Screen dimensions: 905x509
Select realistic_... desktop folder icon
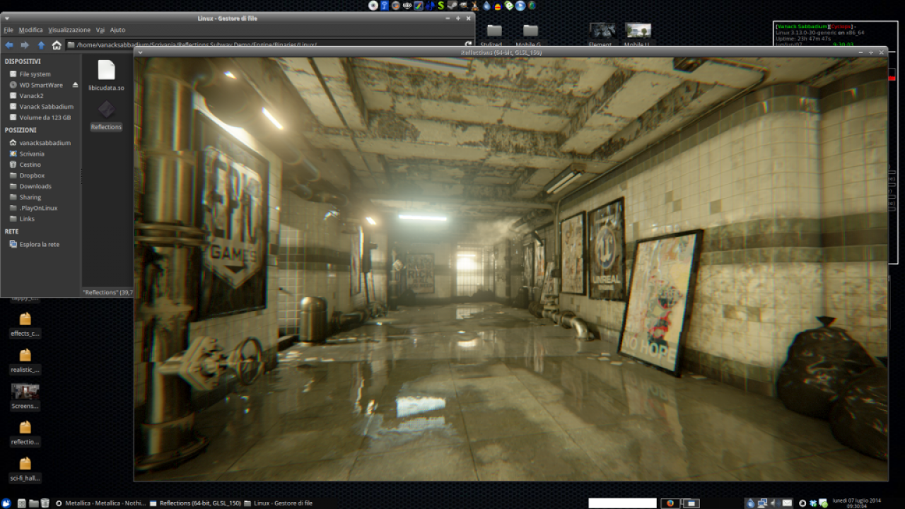pyautogui.click(x=25, y=361)
